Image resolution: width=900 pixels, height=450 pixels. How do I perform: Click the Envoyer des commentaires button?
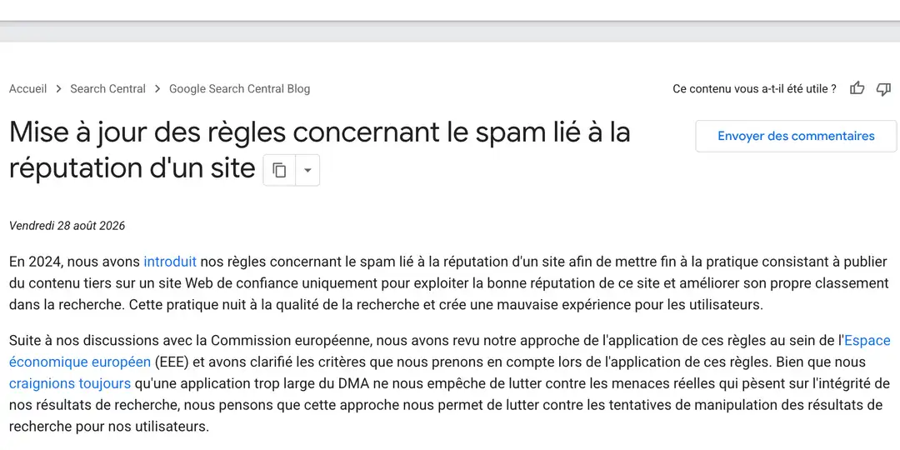(796, 136)
